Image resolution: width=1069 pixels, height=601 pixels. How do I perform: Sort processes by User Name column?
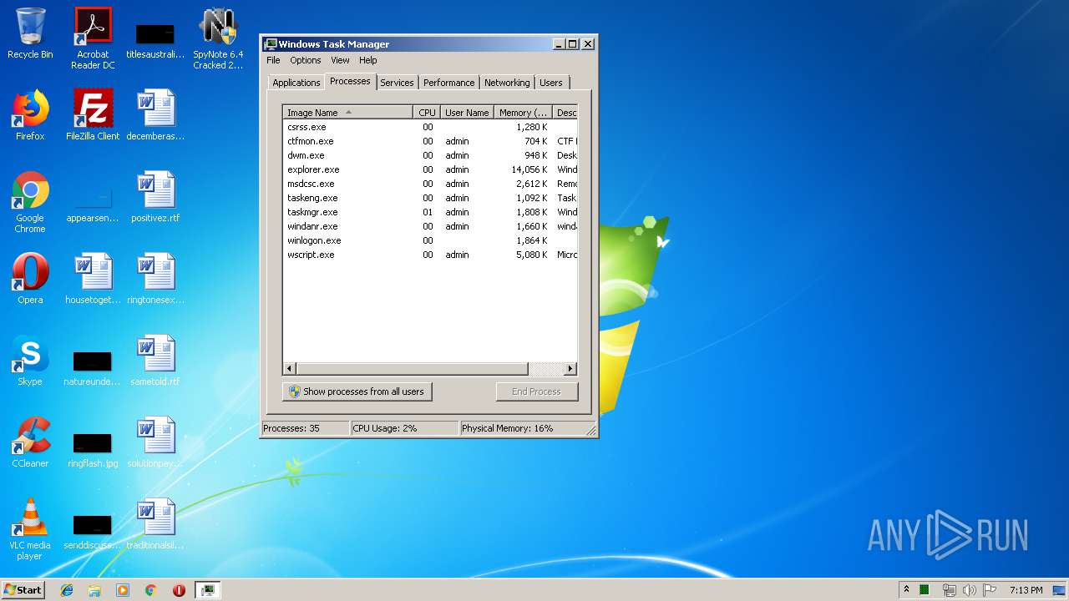[x=467, y=113]
